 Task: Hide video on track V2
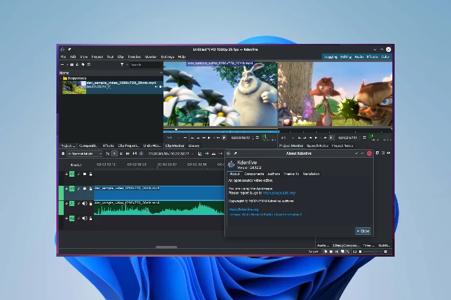coord(85,174)
